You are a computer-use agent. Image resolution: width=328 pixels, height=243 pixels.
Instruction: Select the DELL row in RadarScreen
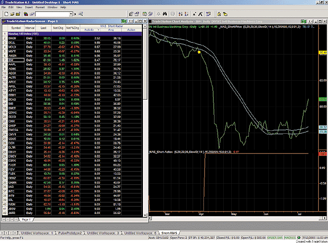pyautogui.click(x=72, y=43)
